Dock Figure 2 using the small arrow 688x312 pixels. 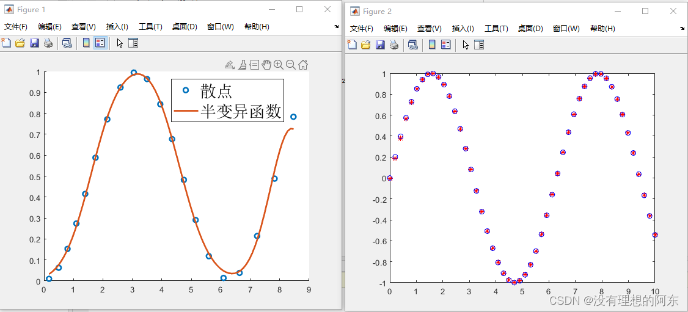pos(683,27)
